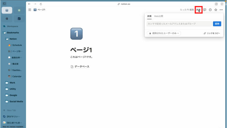The image size is (227, 128).
Task: Click the New Arc Version Available notice
Action: tap(13, 127)
